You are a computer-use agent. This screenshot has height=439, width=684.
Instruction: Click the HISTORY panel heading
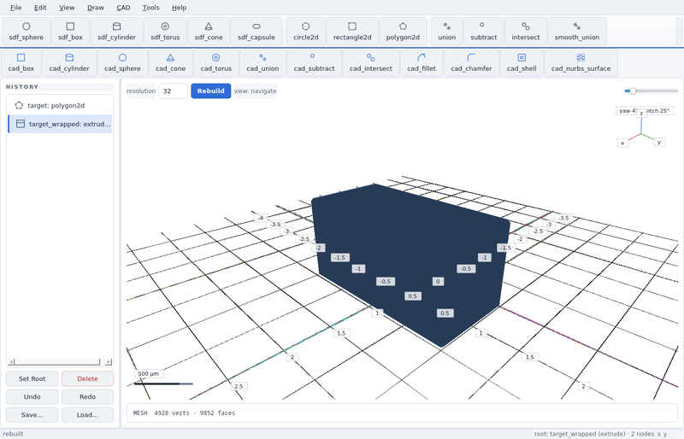point(22,87)
